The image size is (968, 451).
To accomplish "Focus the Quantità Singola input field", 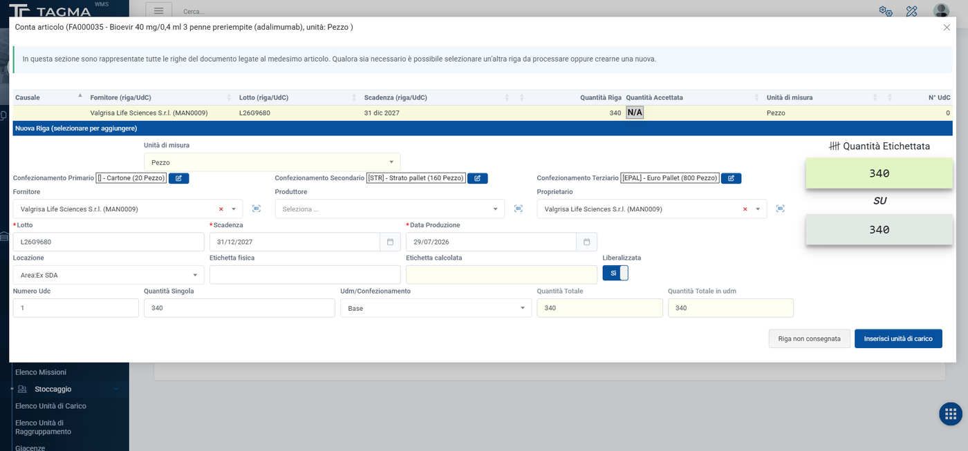I will click(239, 308).
